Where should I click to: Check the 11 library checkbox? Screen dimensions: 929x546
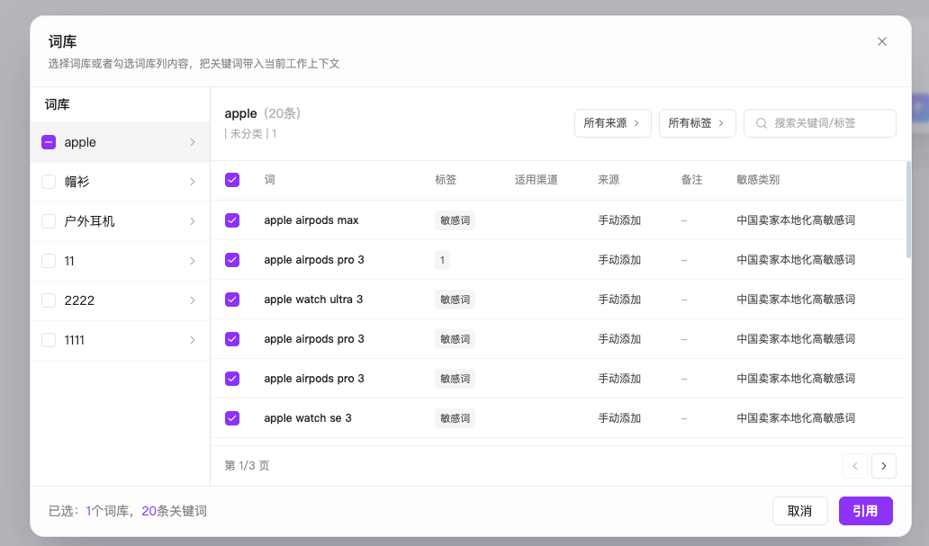(49, 261)
